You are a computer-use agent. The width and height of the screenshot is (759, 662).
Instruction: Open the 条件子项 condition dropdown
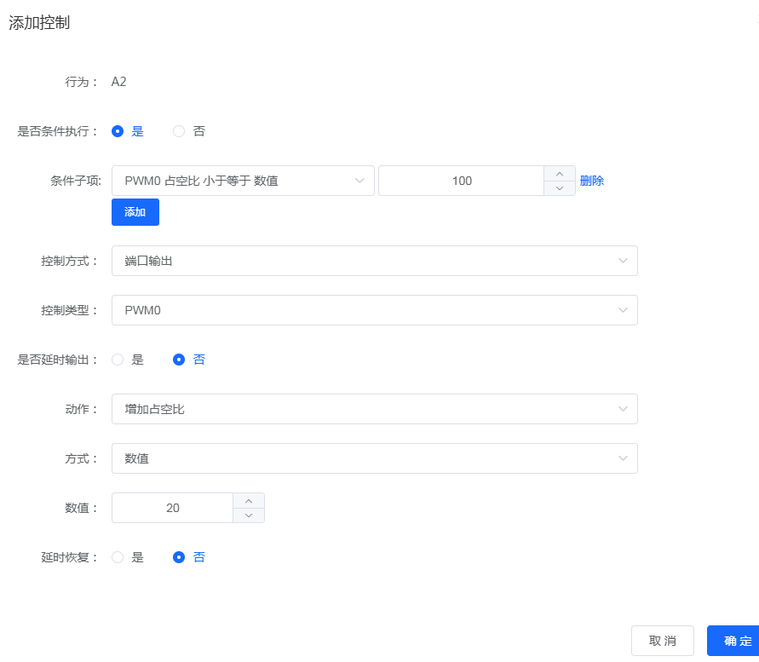(243, 181)
